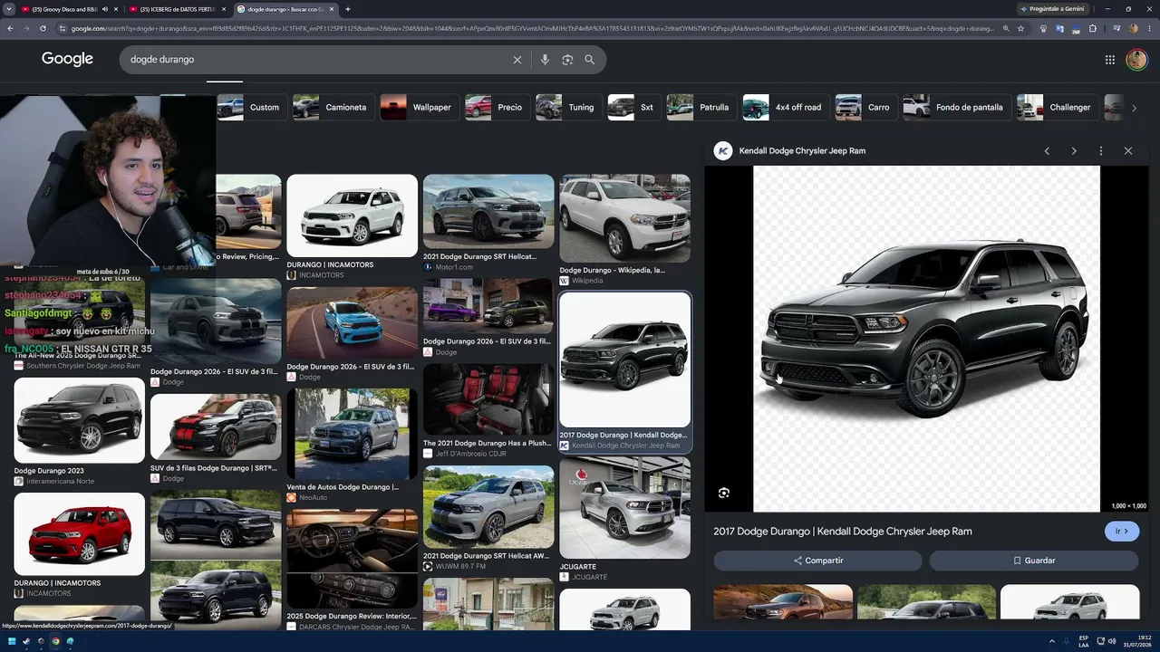Viewport: 1160px width, 652px height.
Task: Open white DURANGO INCAMOTORS thumbnail
Action: [x=353, y=216]
